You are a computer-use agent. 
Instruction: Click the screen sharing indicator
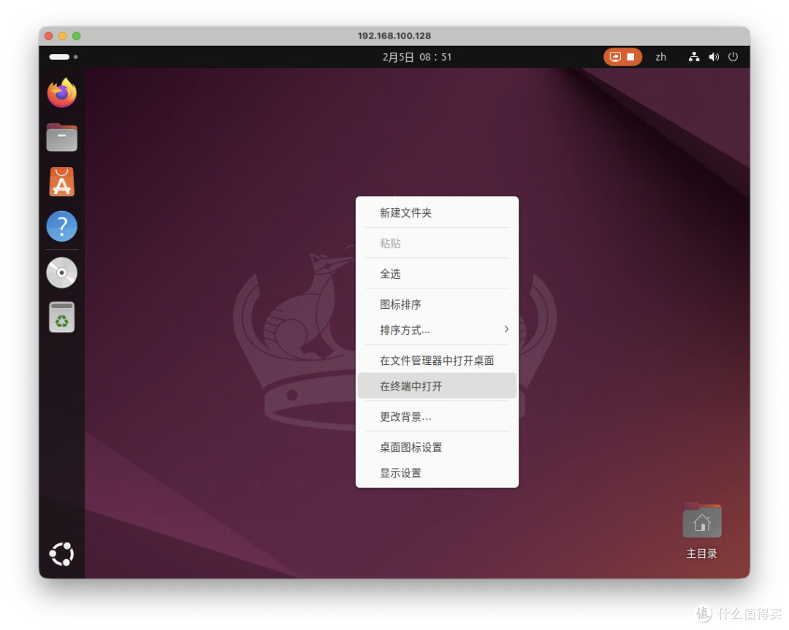(622, 57)
